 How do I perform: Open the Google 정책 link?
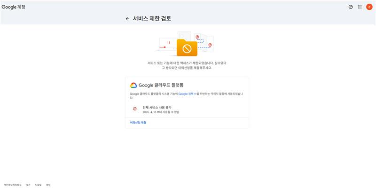point(187,94)
